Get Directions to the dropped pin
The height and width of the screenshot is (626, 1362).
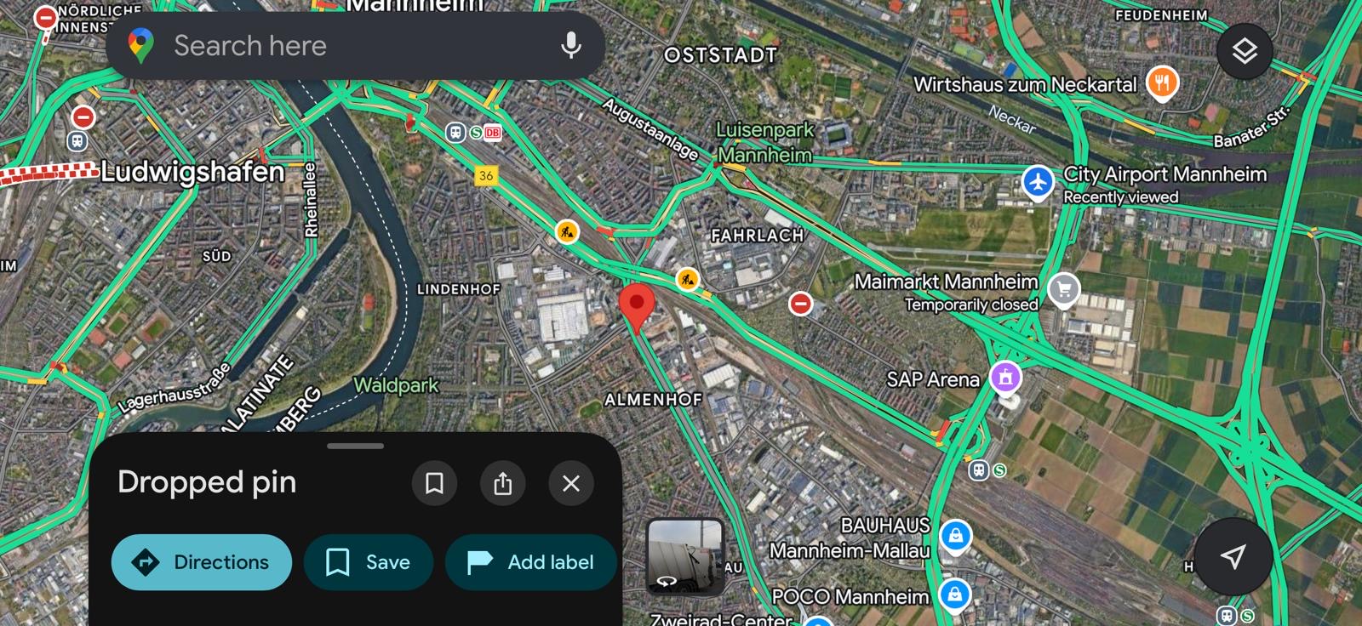point(202,562)
